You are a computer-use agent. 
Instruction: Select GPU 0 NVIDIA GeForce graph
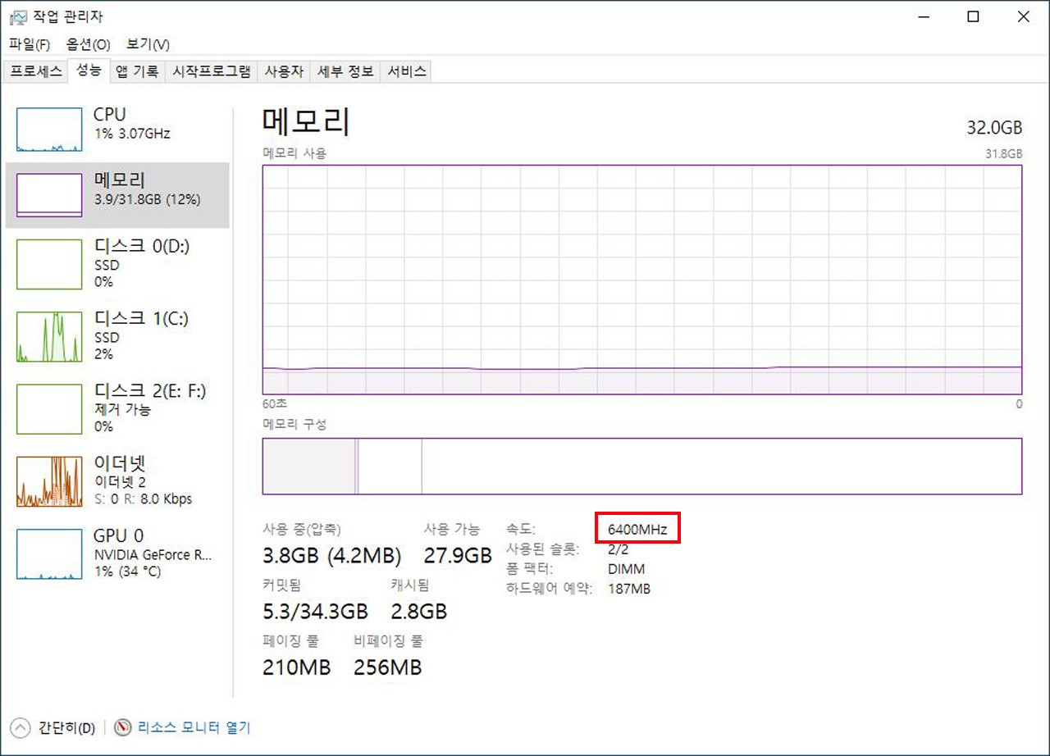coord(49,553)
